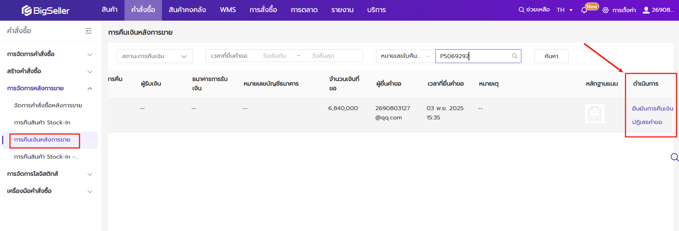Viewport: 679px width, 231px height.
Task: Click the magnifier icon in the search field
Action: click(x=514, y=56)
